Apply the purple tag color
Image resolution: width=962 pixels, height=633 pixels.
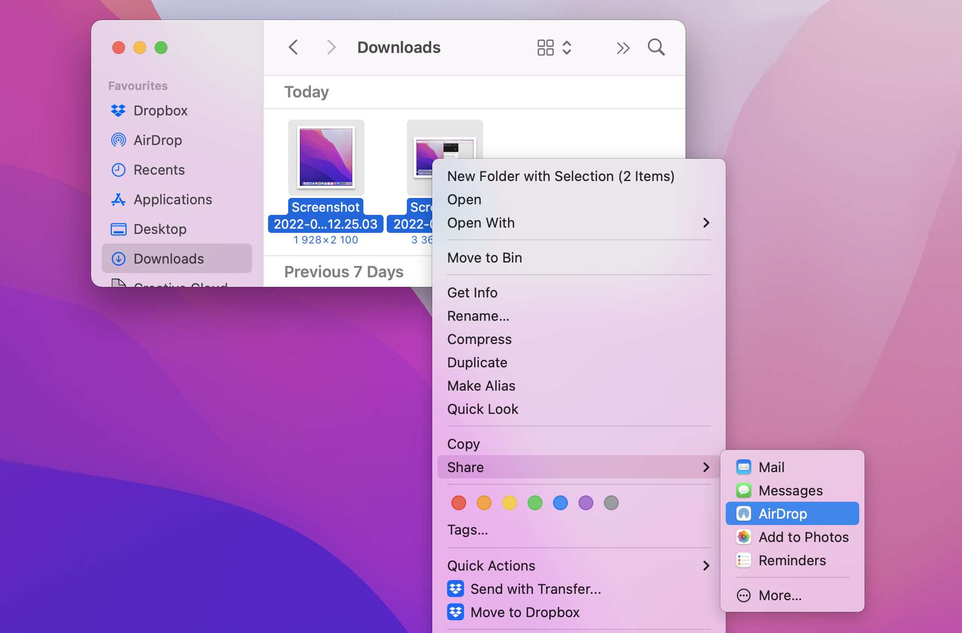click(x=586, y=503)
